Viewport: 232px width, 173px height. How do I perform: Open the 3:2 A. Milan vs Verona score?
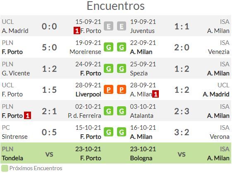(x=182, y=132)
